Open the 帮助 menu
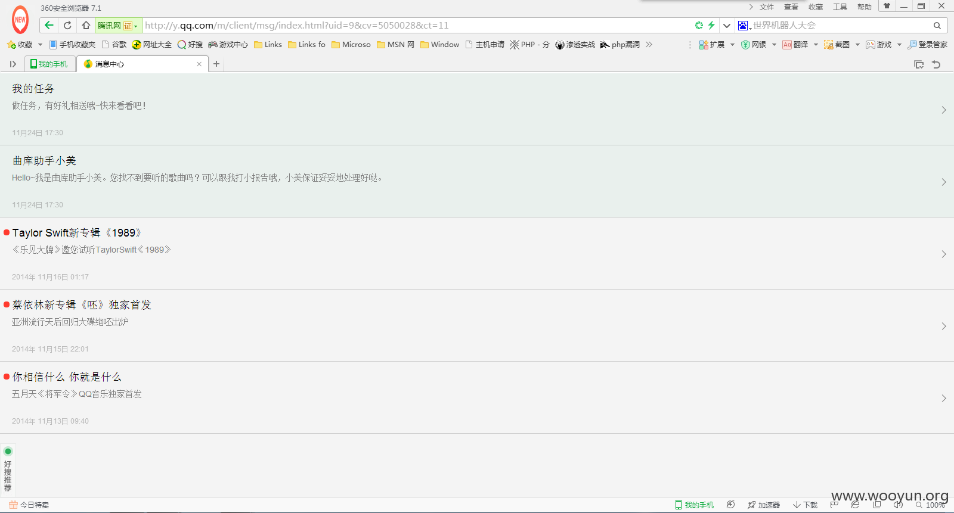 pyautogui.click(x=864, y=7)
